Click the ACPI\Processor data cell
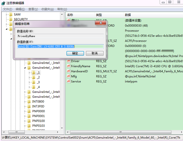This screenshot has height=141, width=183. [x=136, y=41]
